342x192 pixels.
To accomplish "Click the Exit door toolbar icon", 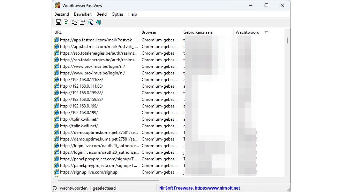I will [x=99, y=22].
